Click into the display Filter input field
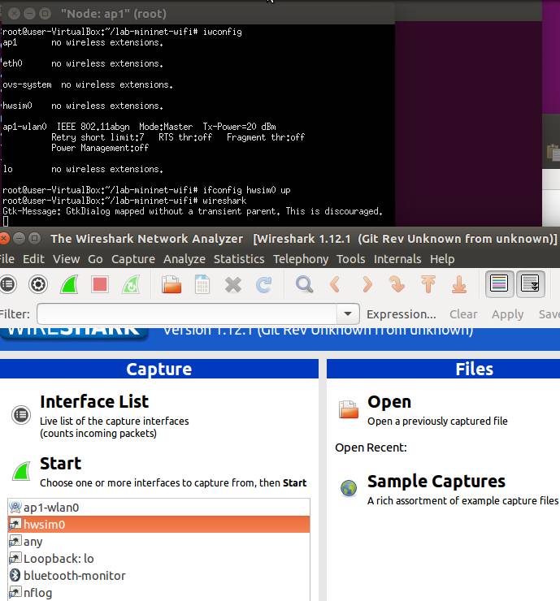Viewport: 560px width, 601px height. coord(187,314)
